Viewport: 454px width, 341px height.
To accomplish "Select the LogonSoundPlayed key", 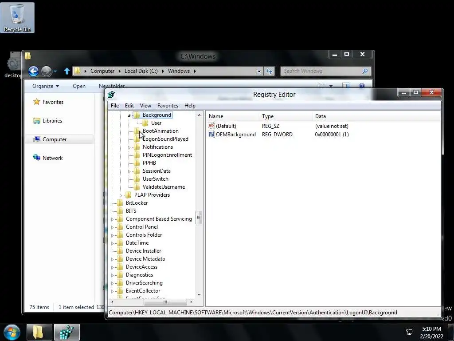I will (165, 139).
